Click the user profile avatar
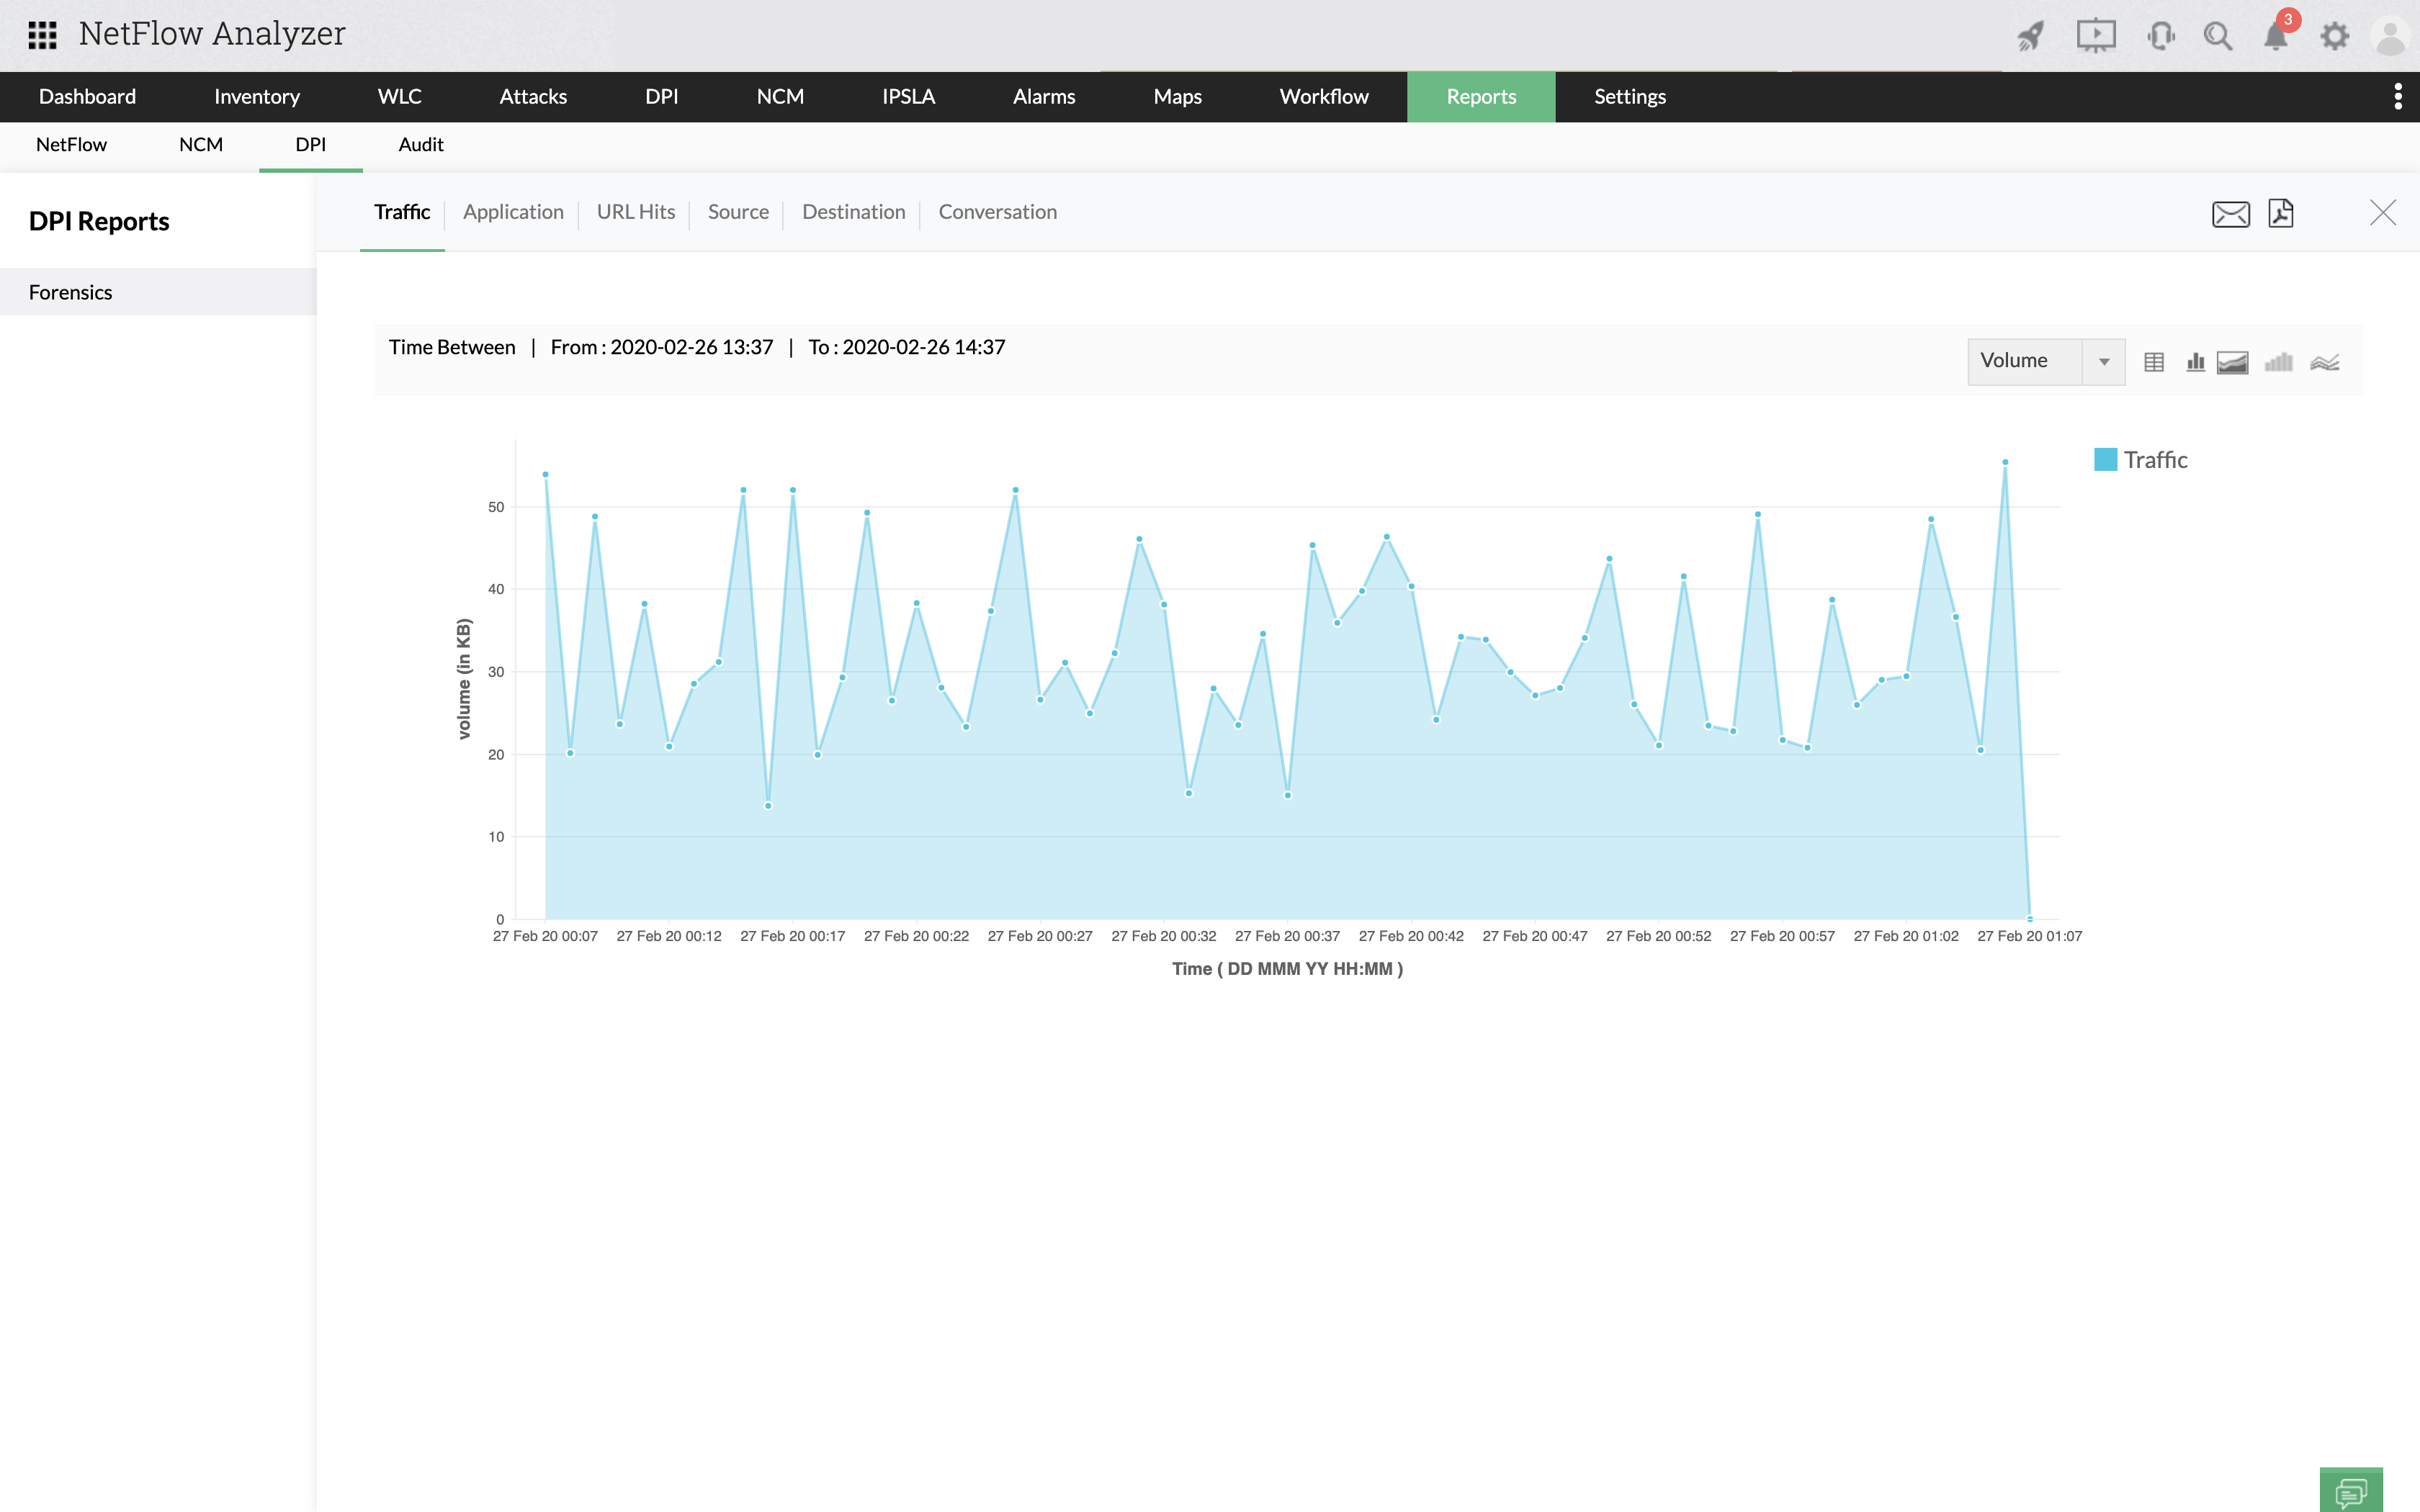2420x1512 pixels. (x=2390, y=37)
